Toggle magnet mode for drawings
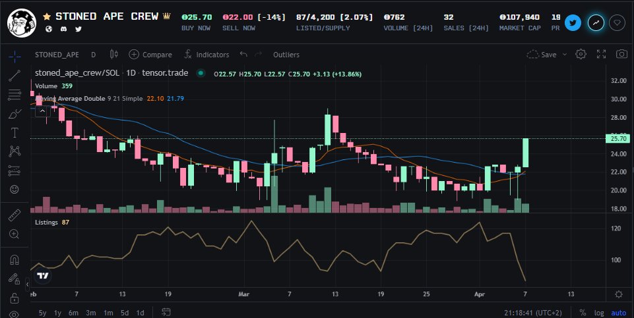 click(15, 260)
